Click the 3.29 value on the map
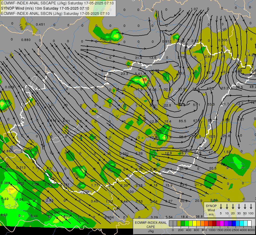Viewport: 256px width, 235px height. point(154,217)
